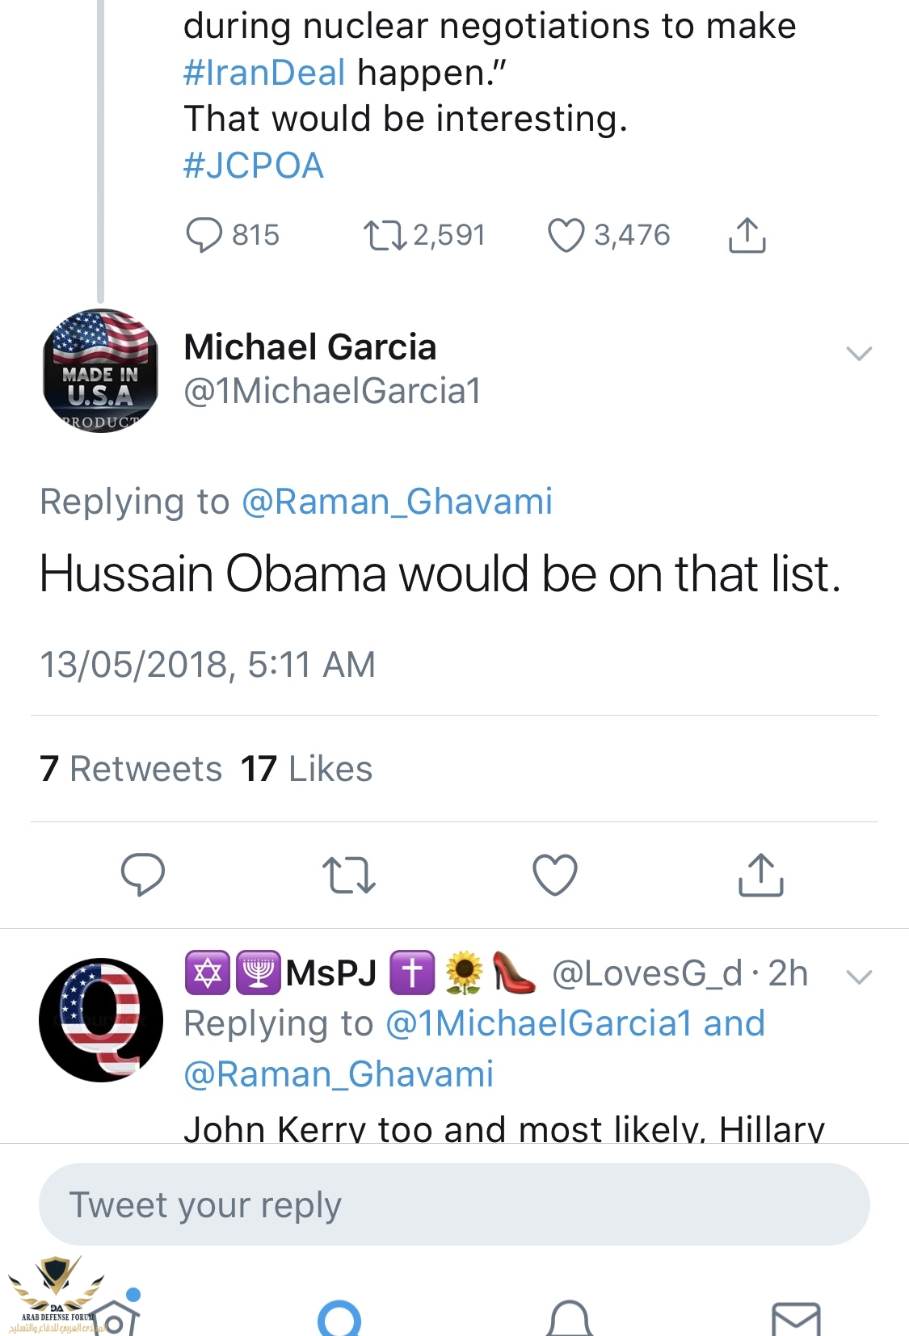Open @Raman_Ghavami profile from Replying to
The image size is (909, 1336).
[x=397, y=502]
